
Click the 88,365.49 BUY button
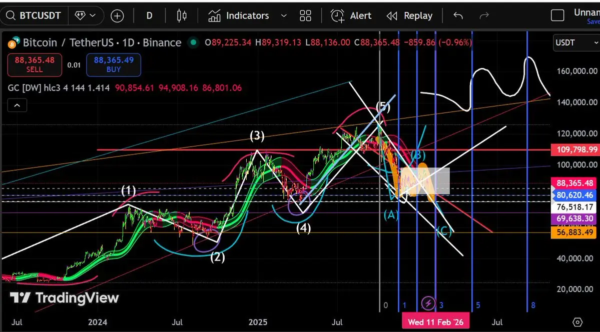point(113,64)
